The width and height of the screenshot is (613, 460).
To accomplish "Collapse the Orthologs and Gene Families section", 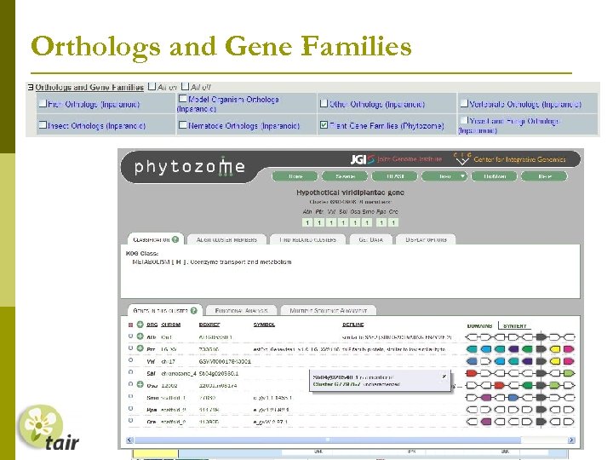I will tap(30, 87).
